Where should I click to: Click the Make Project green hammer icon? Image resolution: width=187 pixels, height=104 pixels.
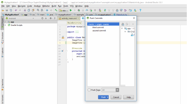pyautogui.click(x=56, y=10)
